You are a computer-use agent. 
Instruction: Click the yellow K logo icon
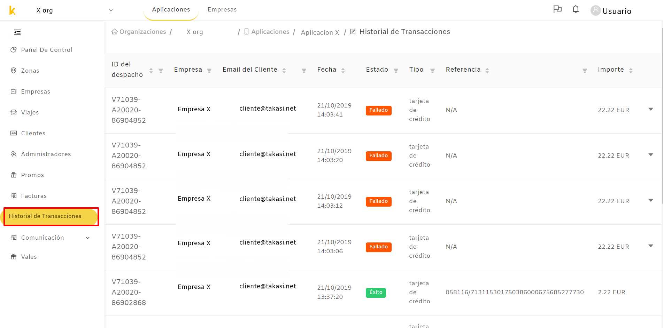pyautogui.click(x=12, y=10)
